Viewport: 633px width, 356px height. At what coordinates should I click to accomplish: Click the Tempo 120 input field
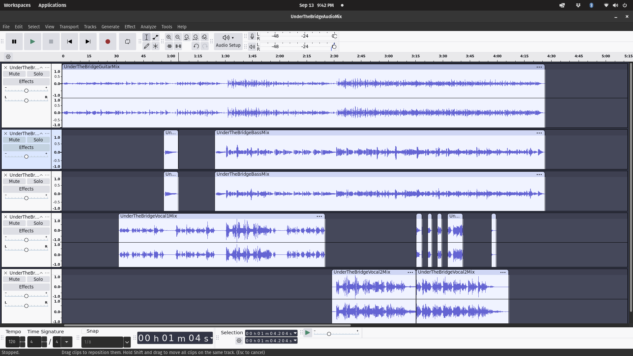click(13, 342)
